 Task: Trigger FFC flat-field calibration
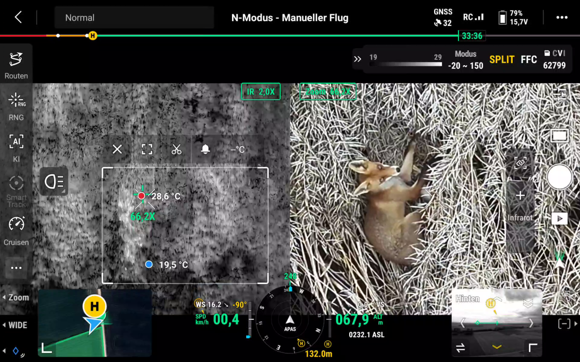[529, 59]
